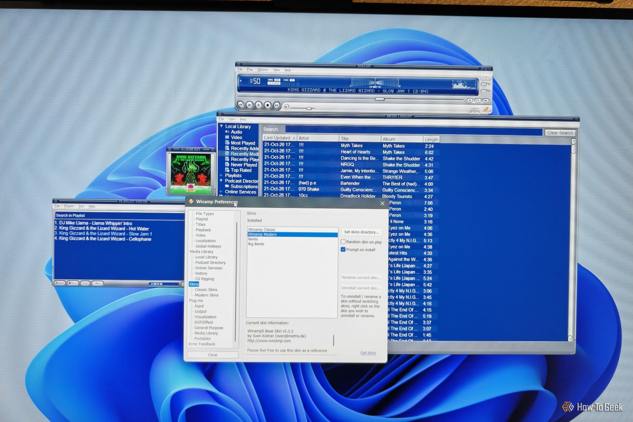
Task: Click the Eject open-file button in Winamp
Action: pyautogui.click(x=470, y=100)
